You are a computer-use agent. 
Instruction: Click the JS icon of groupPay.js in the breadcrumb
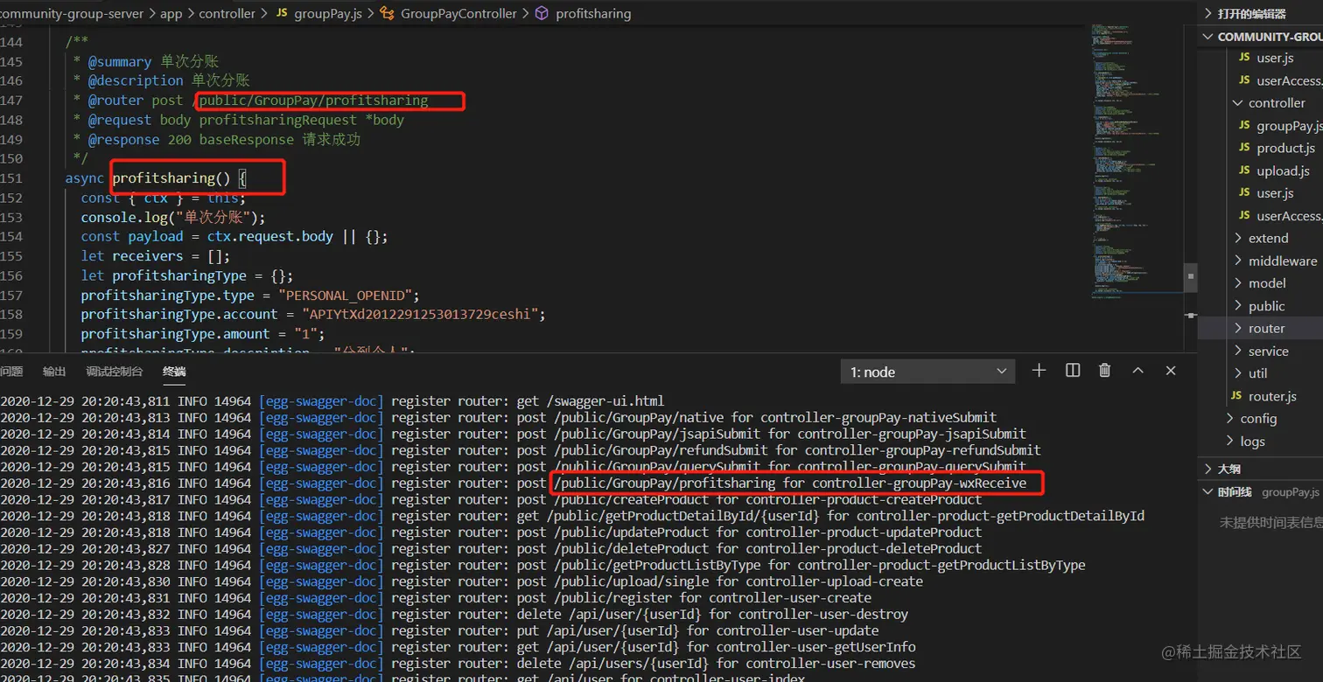point(282,13)
